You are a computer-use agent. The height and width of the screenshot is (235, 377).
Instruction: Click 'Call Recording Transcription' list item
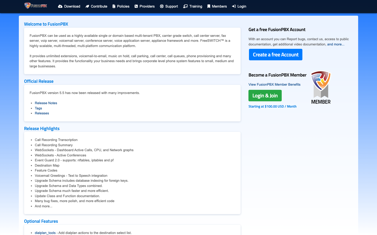[x=56, y=140]
